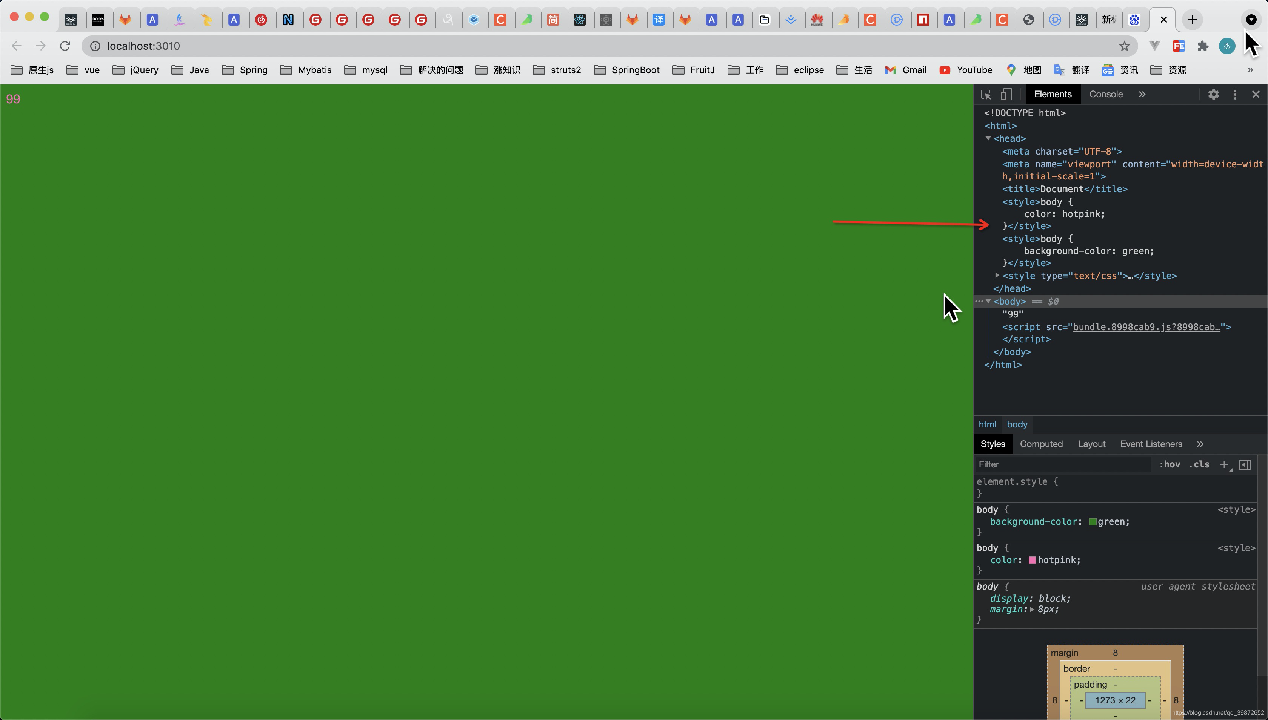This screenshot has width=1268, height=720.
Task: Open the YouTube bookmark
Action: coord(966,70)
